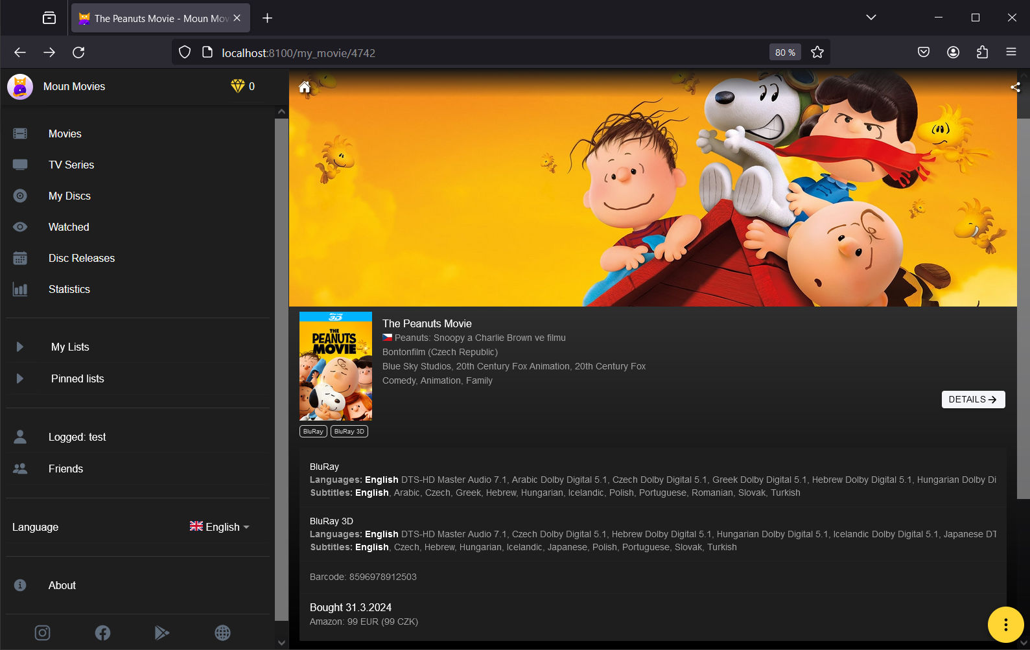Screen dimensions: 1030x650
Task: Click the Peanuts Movie poster thumbnail
Action: click(336, 366)
